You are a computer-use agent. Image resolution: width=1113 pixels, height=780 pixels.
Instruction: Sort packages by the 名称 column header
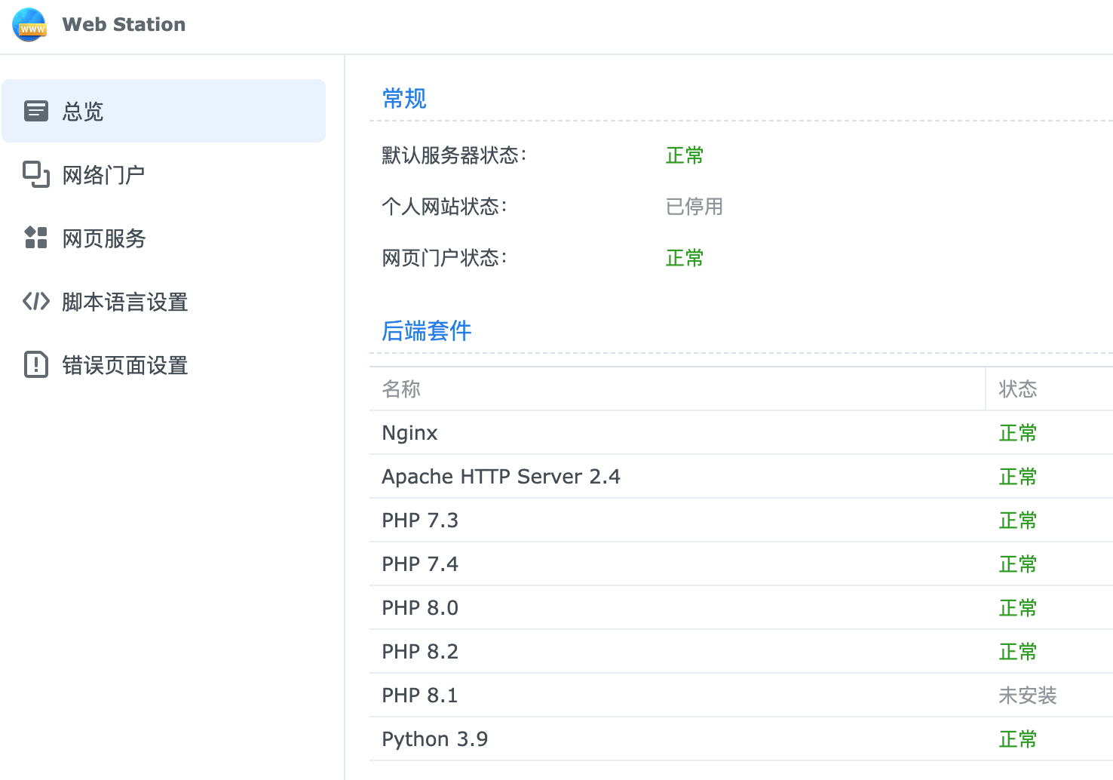tap(401, 389)
